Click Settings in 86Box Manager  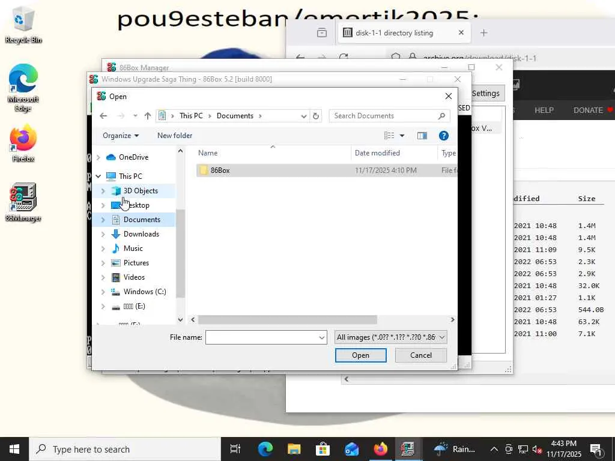point(485,93)
